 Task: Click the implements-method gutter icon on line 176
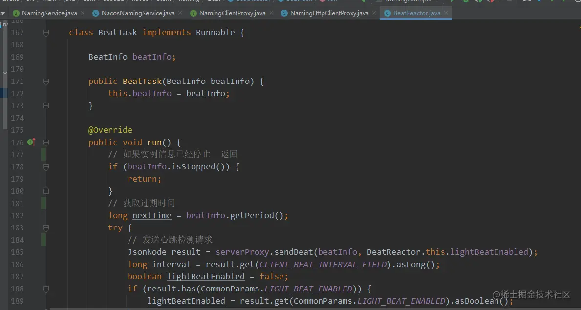pos(31,142)
